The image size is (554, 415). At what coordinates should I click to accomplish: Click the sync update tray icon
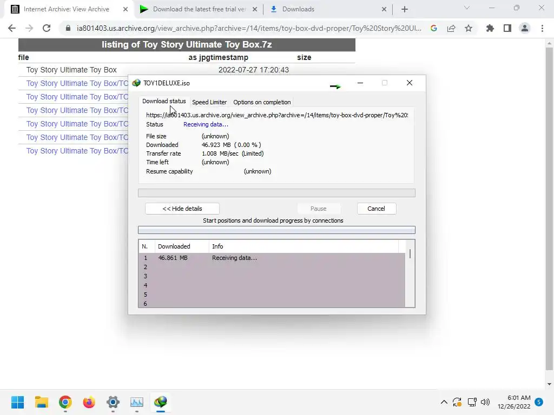coord(457,402)
